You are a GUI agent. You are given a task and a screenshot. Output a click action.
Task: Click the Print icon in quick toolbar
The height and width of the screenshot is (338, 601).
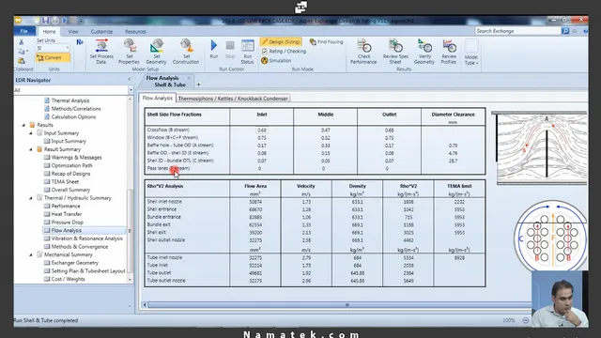[54, 21]
